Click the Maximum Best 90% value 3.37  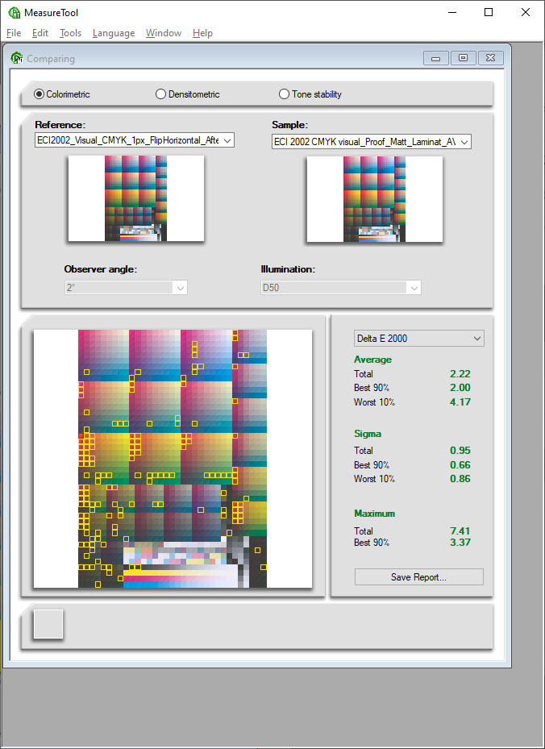(x=460, y=542)
